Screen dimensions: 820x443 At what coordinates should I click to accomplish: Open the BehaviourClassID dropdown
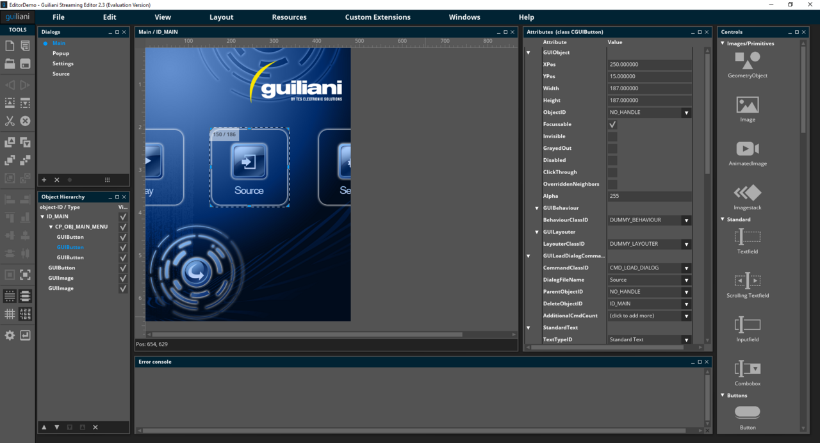coord(686,220)
